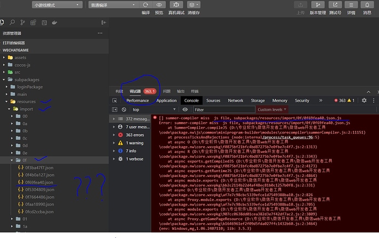Switch to the Security tab

click(x=302, y=101)
